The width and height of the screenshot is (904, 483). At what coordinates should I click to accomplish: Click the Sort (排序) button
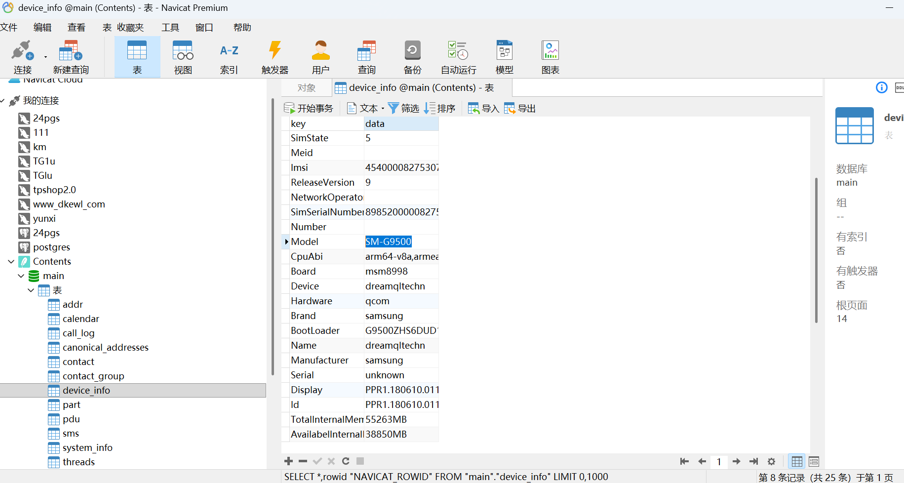(x=440, y=108)
